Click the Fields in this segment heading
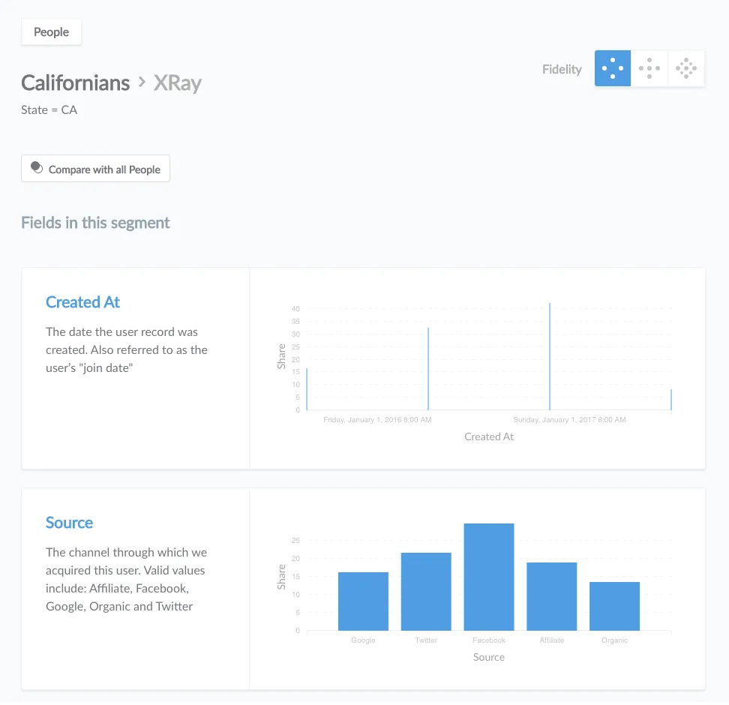 (95, 223)
